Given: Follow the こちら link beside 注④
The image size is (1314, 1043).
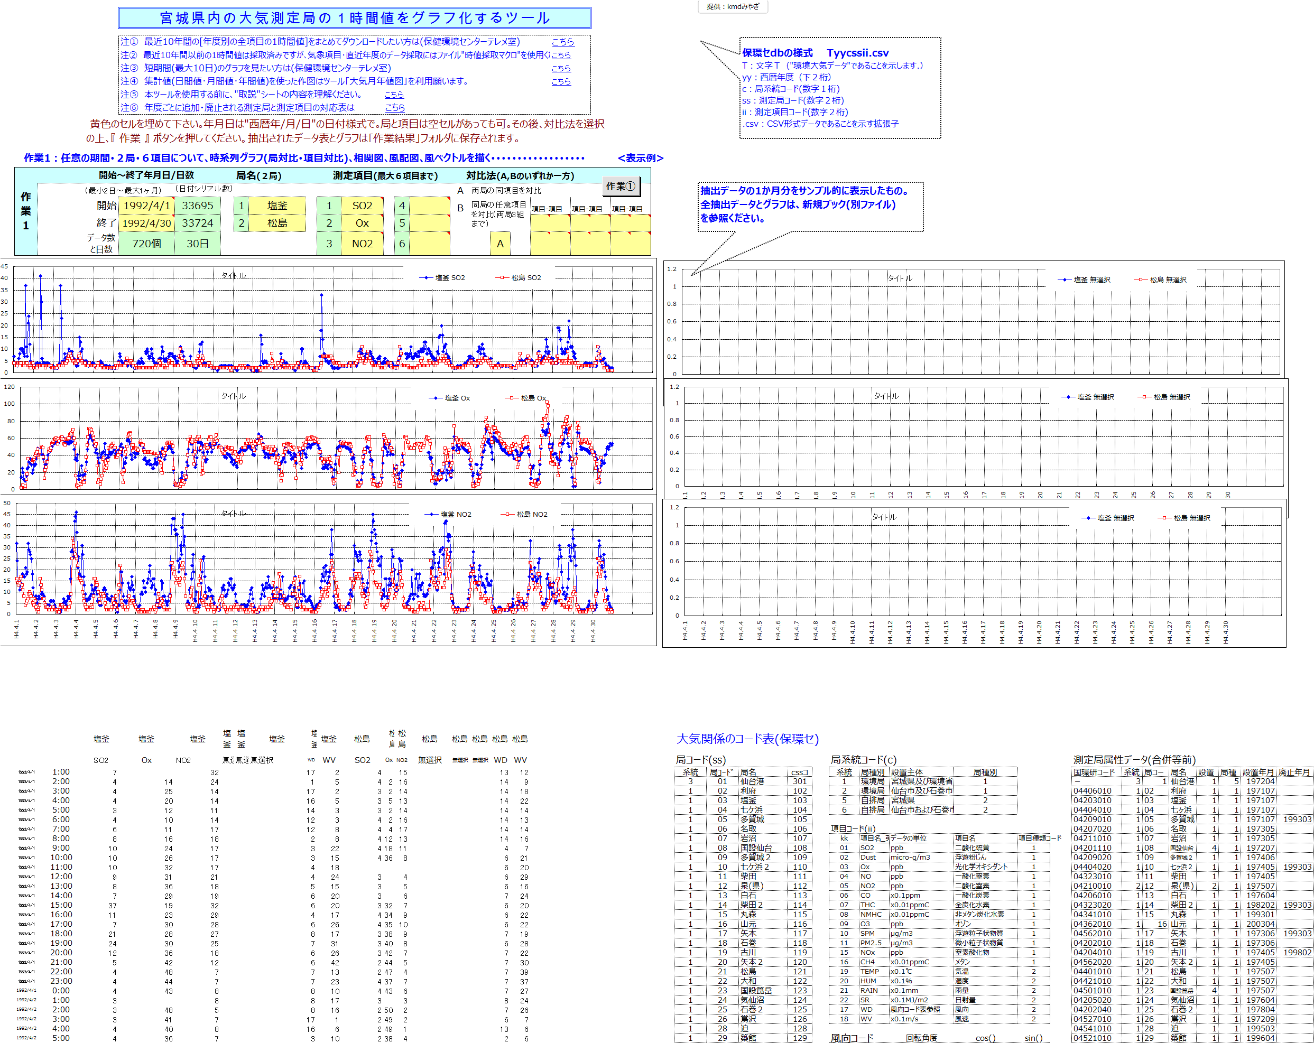Looking at the screenshot, I should pyautogui.click(x=561, y=81).
